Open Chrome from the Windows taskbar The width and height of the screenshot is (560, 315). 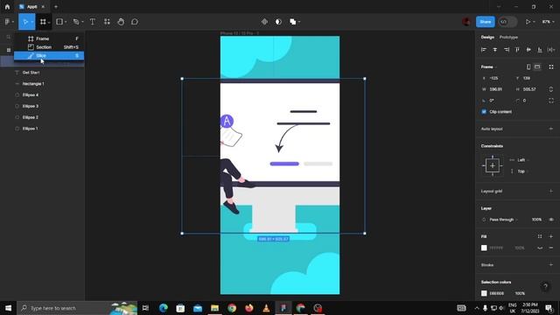(232, 308)
